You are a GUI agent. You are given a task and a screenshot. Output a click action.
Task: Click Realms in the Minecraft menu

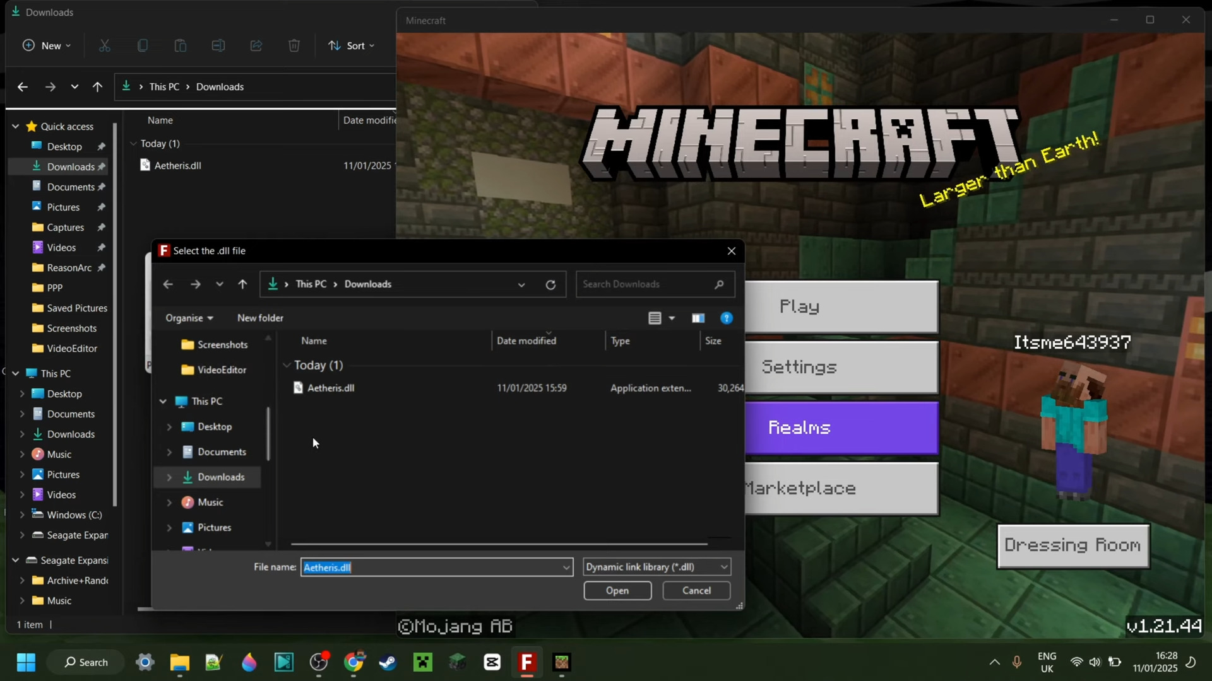[841, 428]
